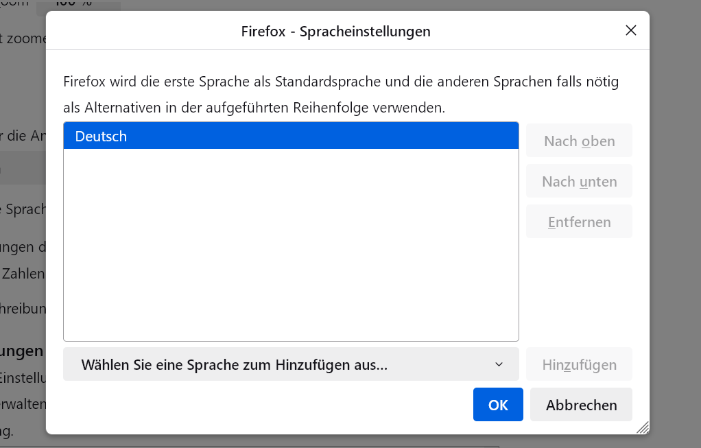
Task: Click the resize grip in the dialog corner
Action: point(642,427)
